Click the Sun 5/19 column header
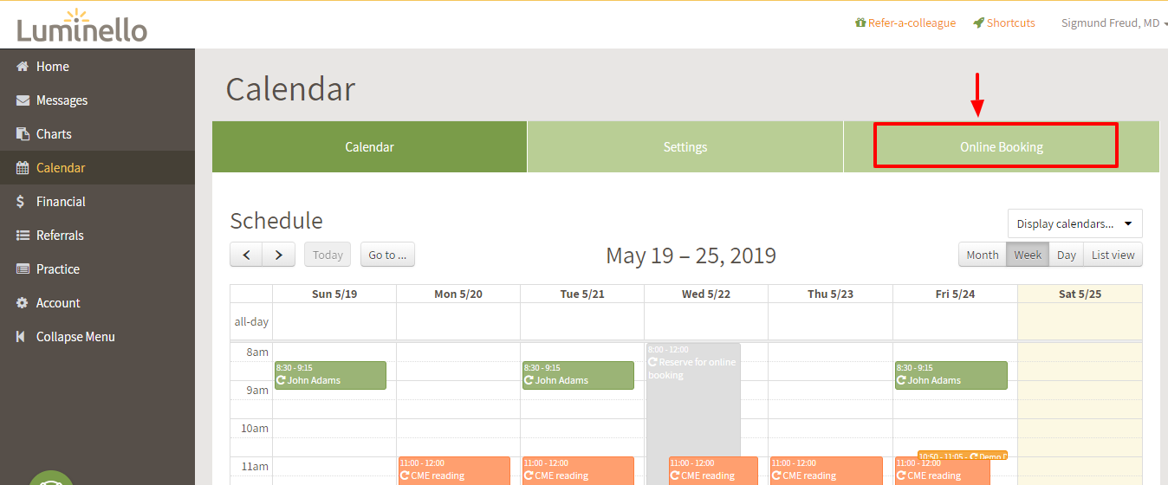Viewport: 1168px width, 485px height. click(334, 294)
